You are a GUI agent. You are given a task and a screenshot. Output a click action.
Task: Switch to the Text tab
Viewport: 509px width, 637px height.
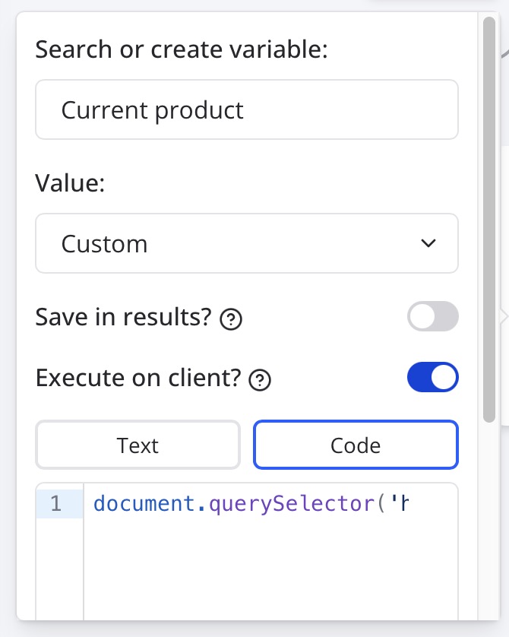138,445
